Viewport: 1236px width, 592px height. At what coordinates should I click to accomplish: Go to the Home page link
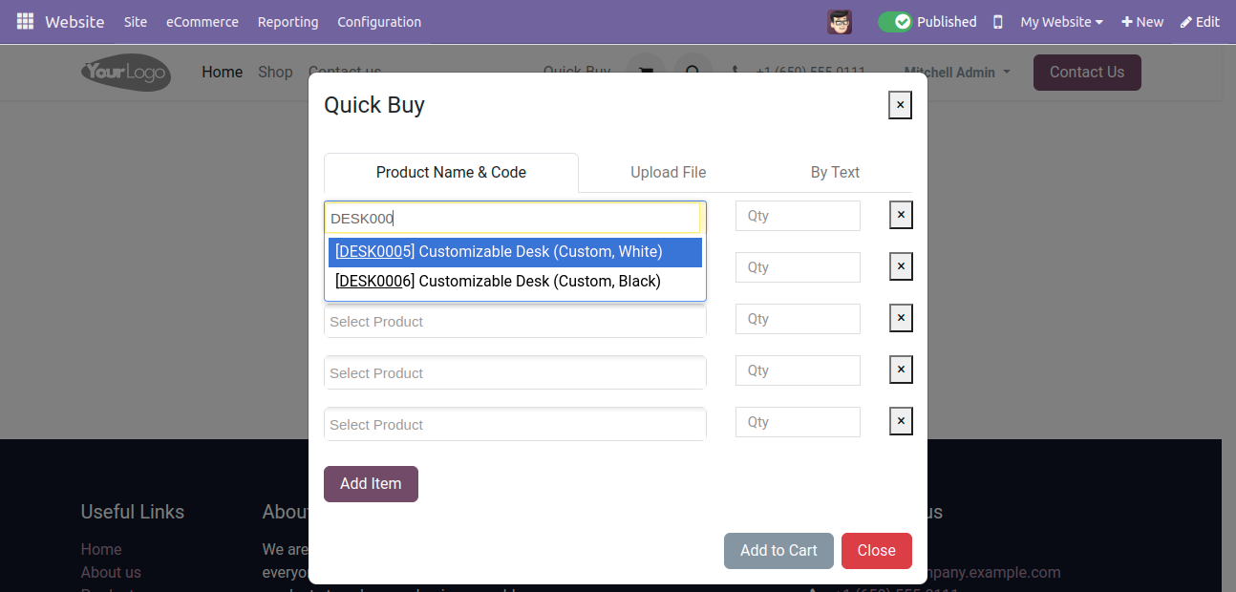click(x=222, y=72)
